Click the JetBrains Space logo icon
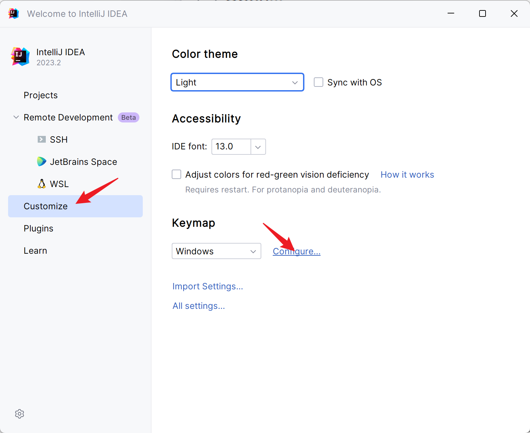530x433 pixels. 41,161
